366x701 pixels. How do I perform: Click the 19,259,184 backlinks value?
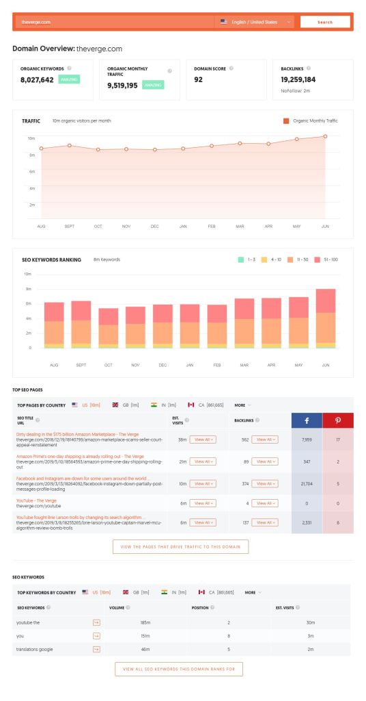298,80
